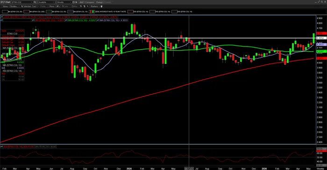Screen dimensions: 327x170
Task: Click the RSI study icon in lower pane
Action: pyautogui.click(x=2, y=147)
